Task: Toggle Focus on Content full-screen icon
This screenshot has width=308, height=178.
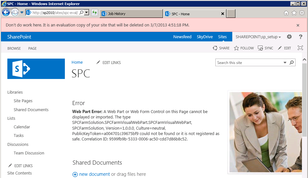Action: pyautogui.click(x=300, y=48)
